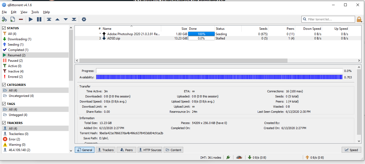The width and height of the screenshot is (365, 164).
Task: Click the Photoshop 100% progress bar
Action: 201,34
